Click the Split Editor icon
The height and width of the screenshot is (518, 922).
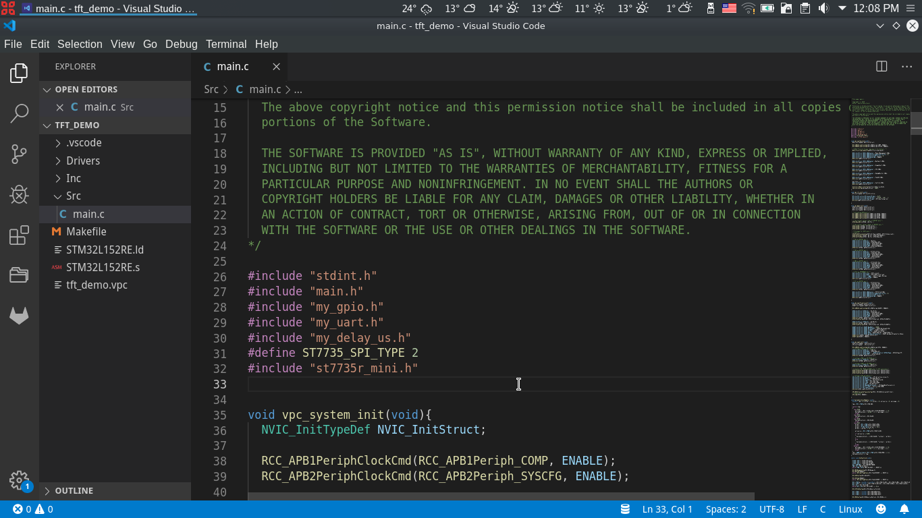882,66
